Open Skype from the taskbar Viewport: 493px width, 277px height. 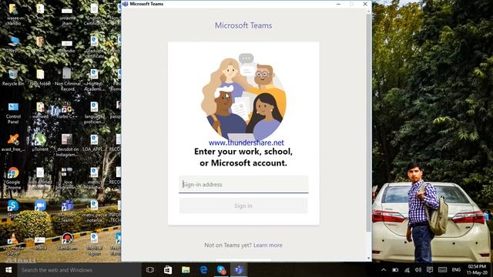coord(221,270)
